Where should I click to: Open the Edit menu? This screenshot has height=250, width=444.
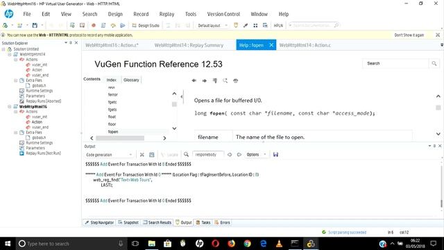[46, 14]
